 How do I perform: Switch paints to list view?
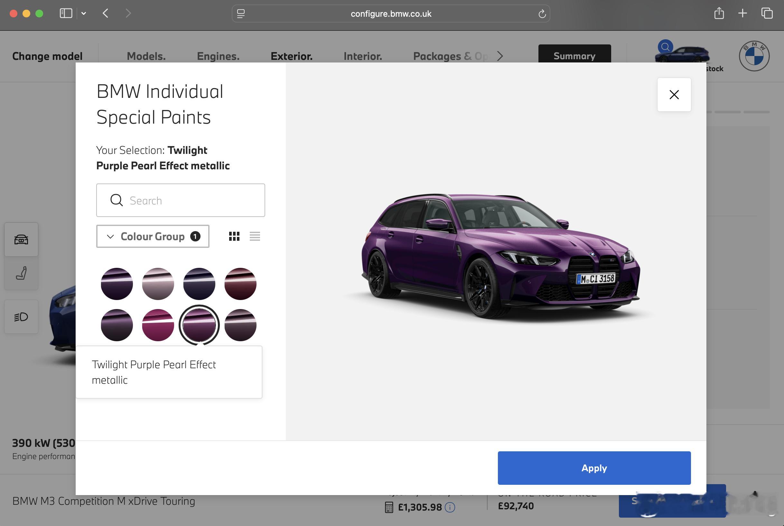(x=255, y=236)
